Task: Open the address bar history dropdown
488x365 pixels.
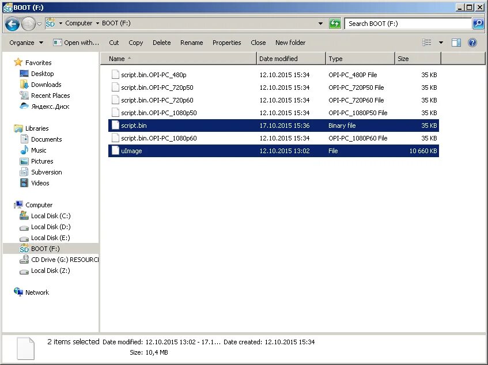Action: click(x=320, y=24)
